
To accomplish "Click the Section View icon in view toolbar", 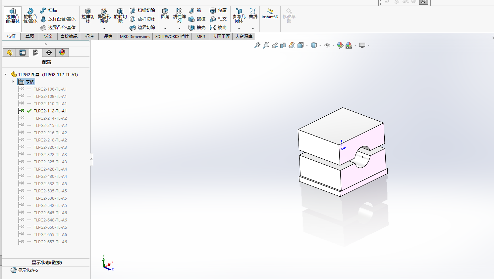I will pyautogui.click(x=283, y=45).
